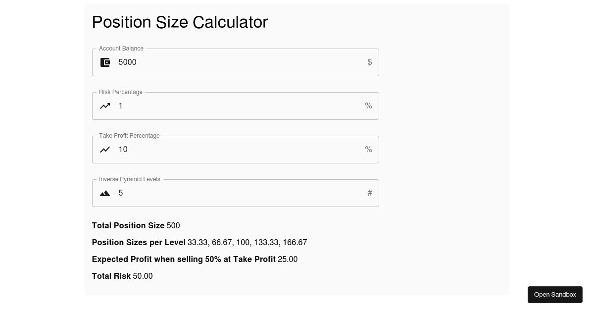Click the Position Size Calculator heading

point(180,22)
